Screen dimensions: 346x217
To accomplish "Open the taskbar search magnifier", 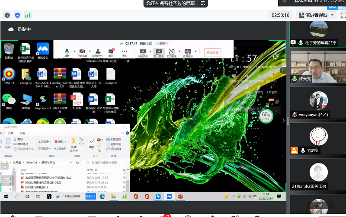I will (x=16, y=197).
